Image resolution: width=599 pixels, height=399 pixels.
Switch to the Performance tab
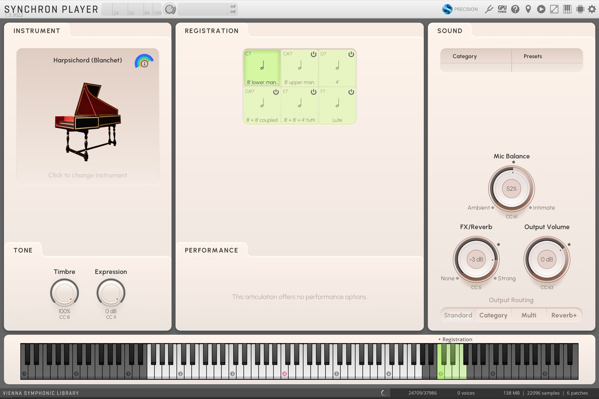click(x=211, y=250)
